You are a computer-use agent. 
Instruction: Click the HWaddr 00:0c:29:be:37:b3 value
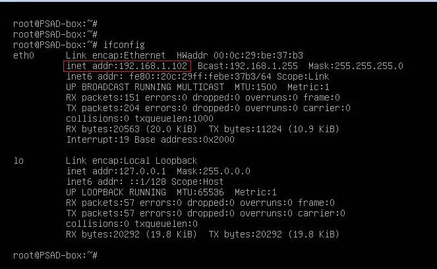click(240, 55)
